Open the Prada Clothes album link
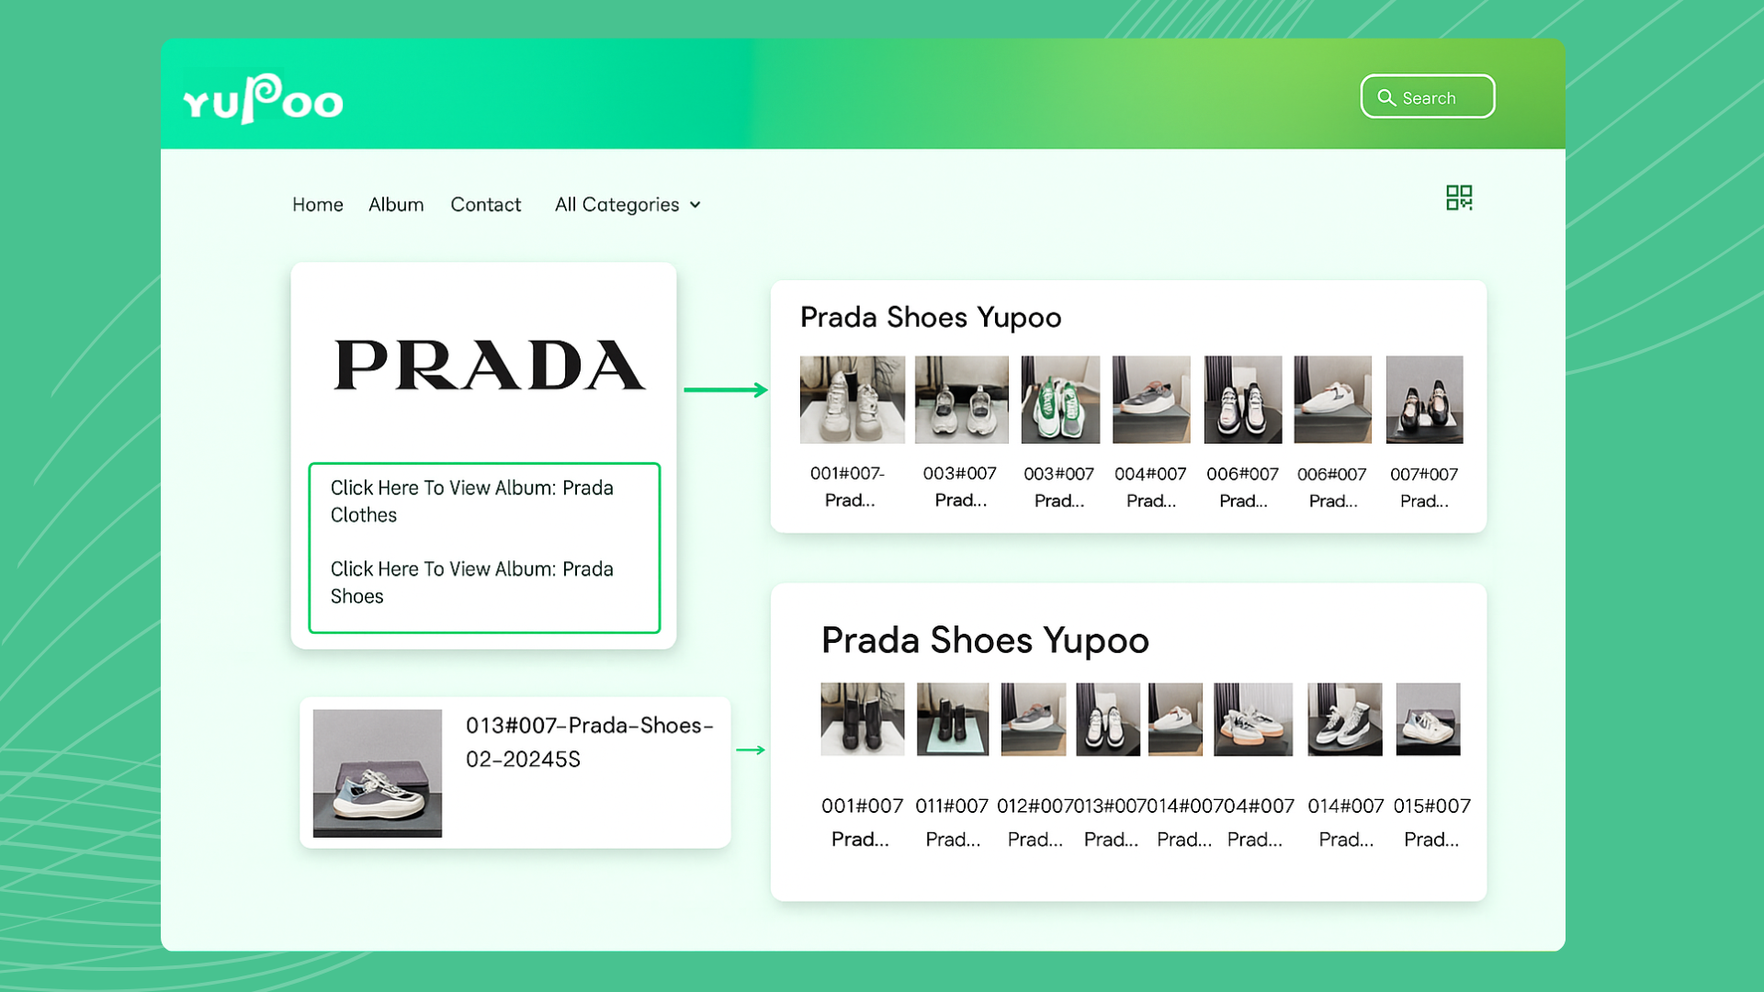The height and width of the screenshot is (992, 1764). pyautogui.click(x=472, y=502)
